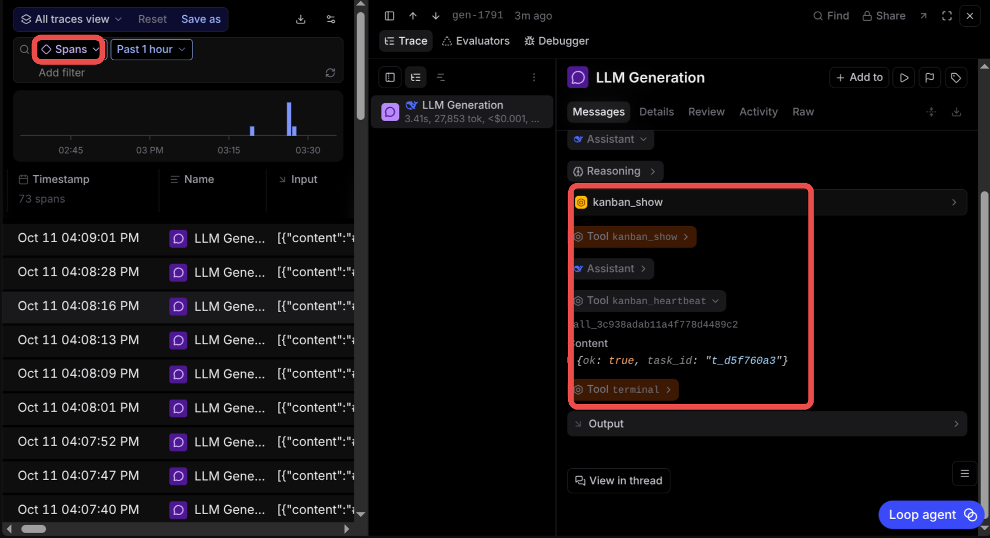
Task: Switch to the tree view layout icon
Action: [416, 77]
